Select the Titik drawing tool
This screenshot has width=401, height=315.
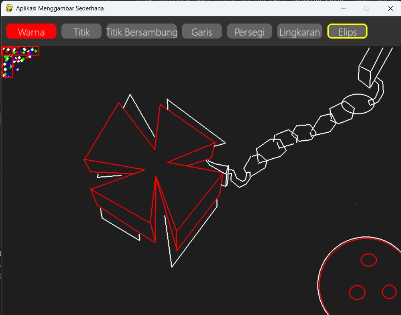click(x=81, y=31)
